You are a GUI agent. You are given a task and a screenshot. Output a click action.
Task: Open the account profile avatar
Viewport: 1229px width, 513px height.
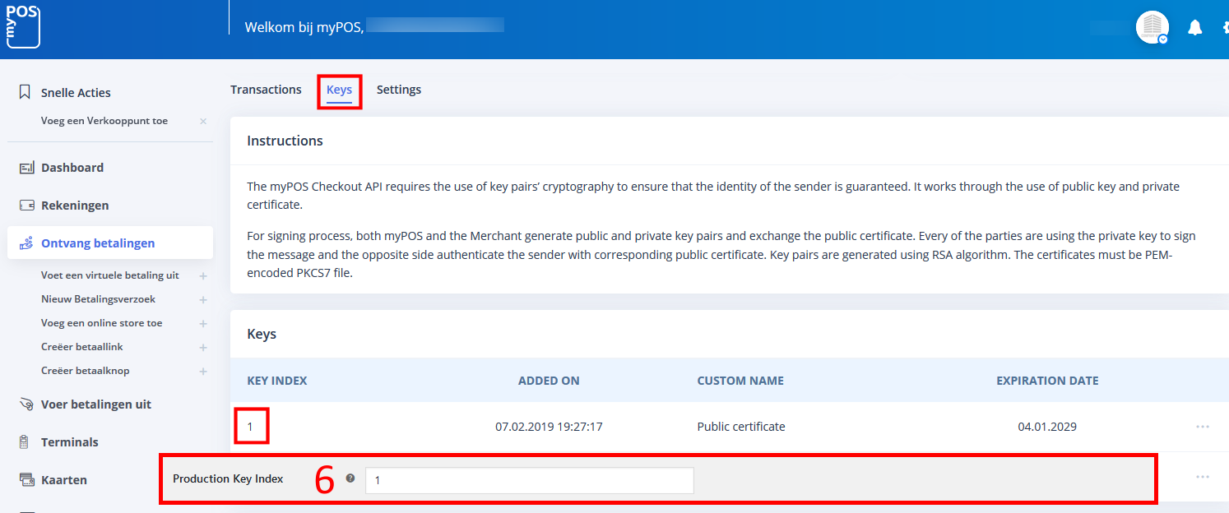1152,28
